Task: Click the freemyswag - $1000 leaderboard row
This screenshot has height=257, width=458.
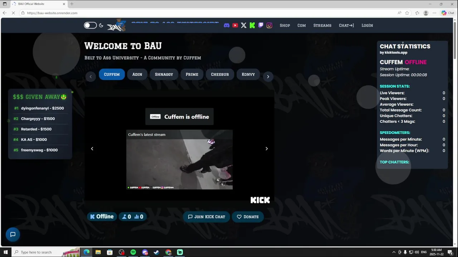Action: [x=40, y=150]
